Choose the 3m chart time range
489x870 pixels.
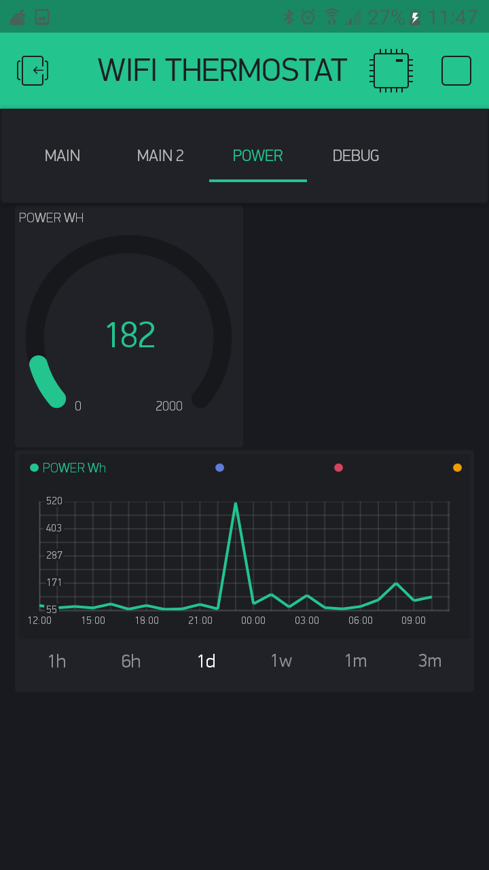pos(430,661)
